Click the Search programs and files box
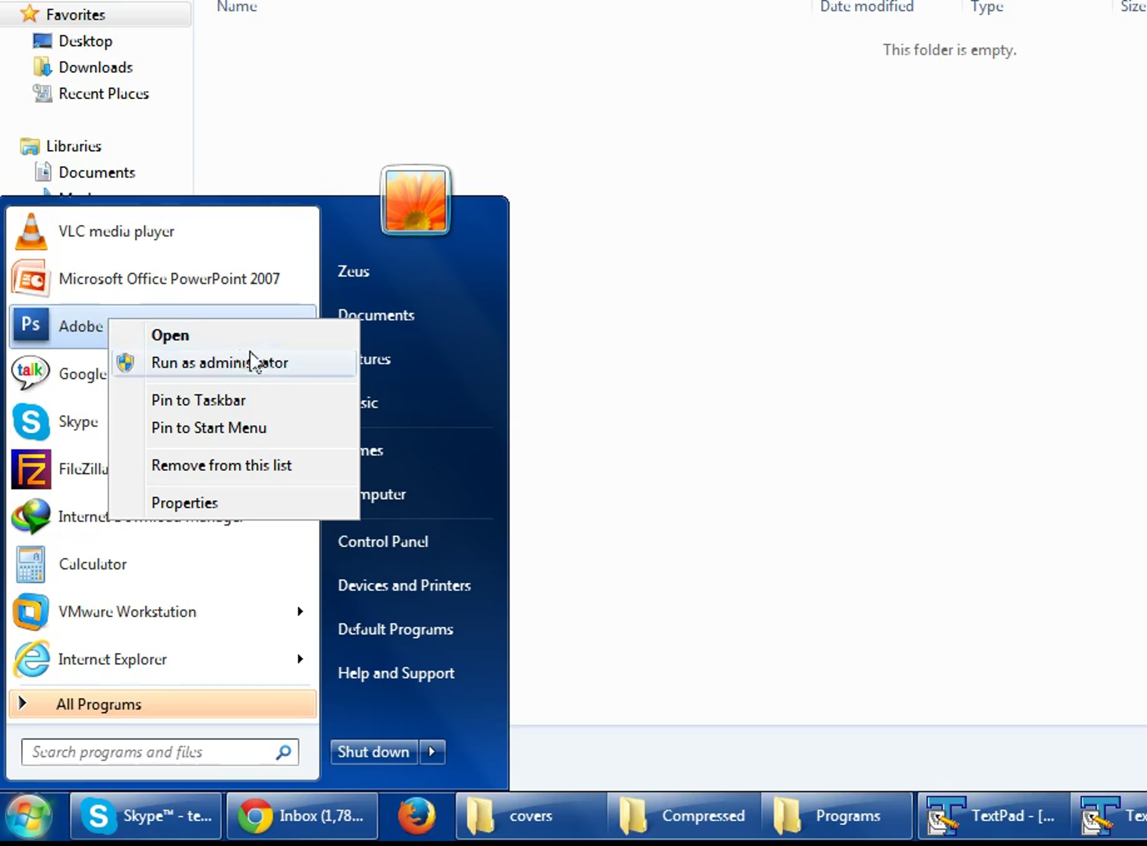This screenshot has height=846, width=1147. coord(149,752)
